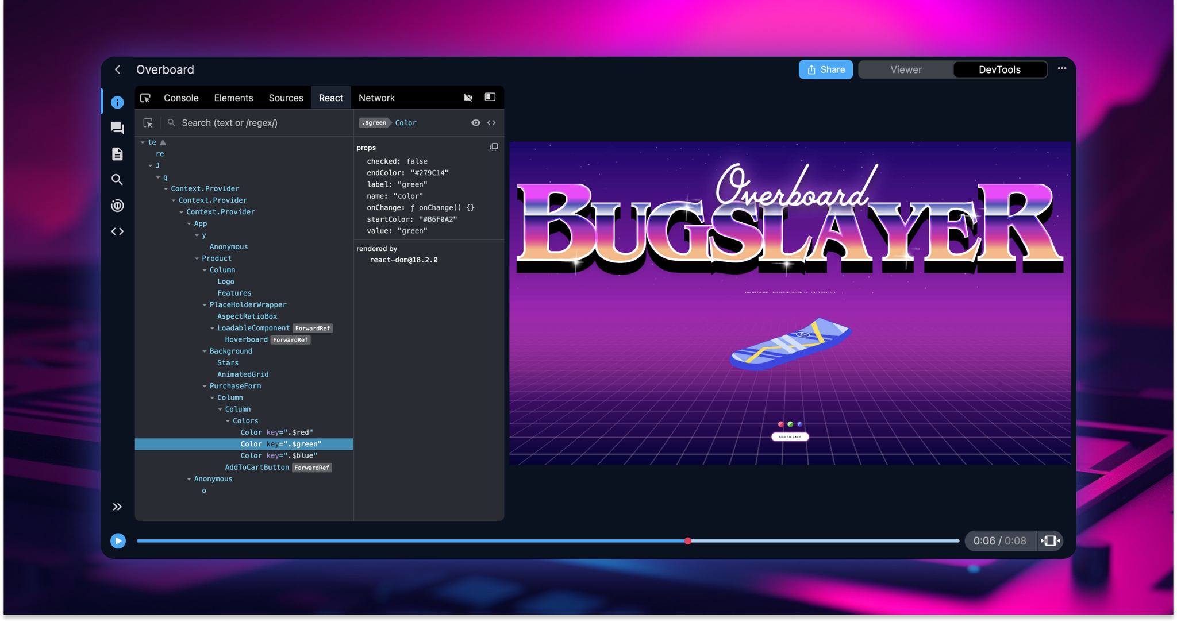1177x622 pixels.
Task: Click the endColor "#279C14" prop value
Action: point(429,173)
